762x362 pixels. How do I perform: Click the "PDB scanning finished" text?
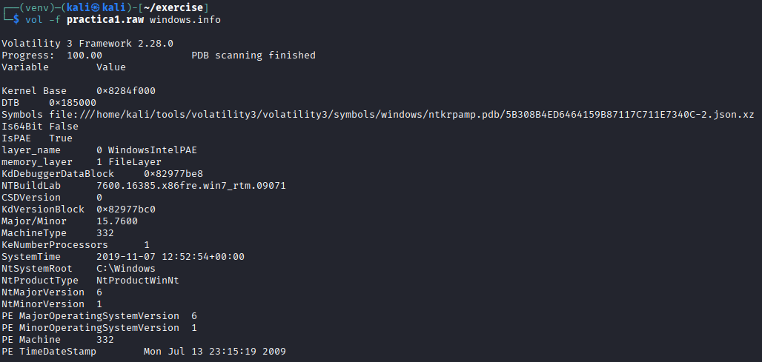coord(254,56)
